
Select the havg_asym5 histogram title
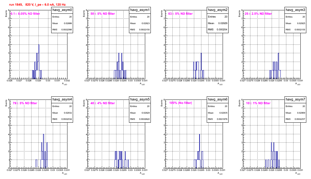click(x=140, y=100)
